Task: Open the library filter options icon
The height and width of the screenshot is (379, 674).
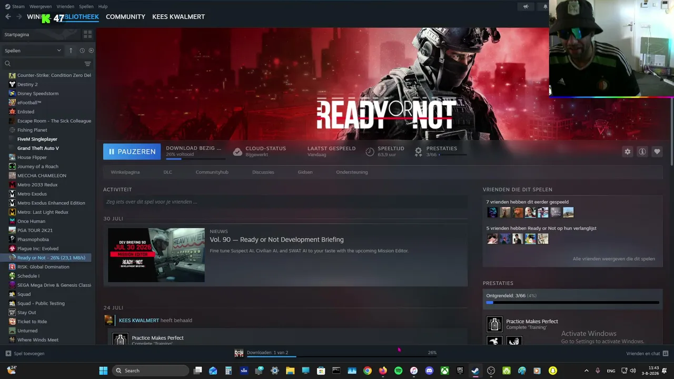Action: (x=87, y=64)
